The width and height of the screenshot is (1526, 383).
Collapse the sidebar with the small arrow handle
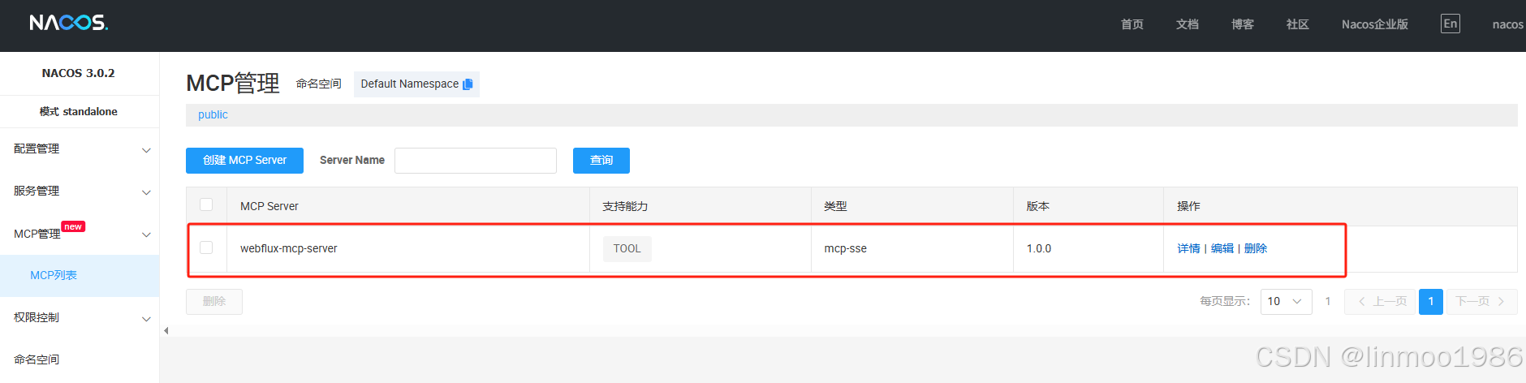point(166,330)
